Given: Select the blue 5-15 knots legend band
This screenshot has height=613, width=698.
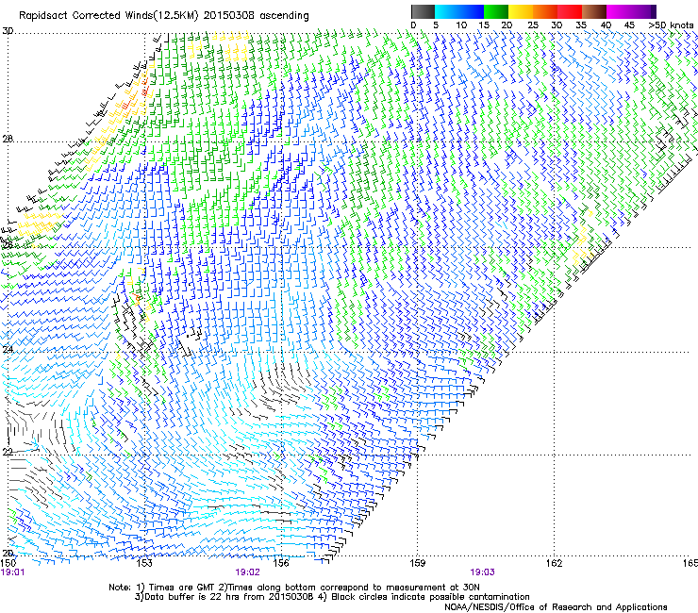Looking at the screenshot, I should (x=459, y=11).
